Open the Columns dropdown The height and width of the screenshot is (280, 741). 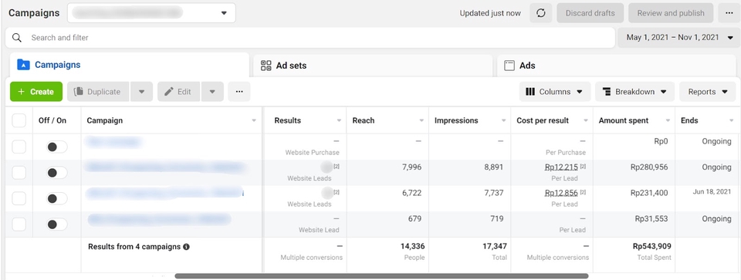tap(555, 92)
